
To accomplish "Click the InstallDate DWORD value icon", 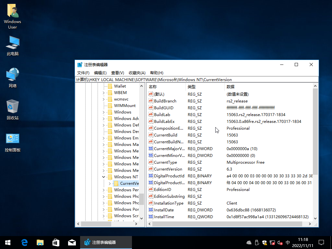I will point(151,210).
